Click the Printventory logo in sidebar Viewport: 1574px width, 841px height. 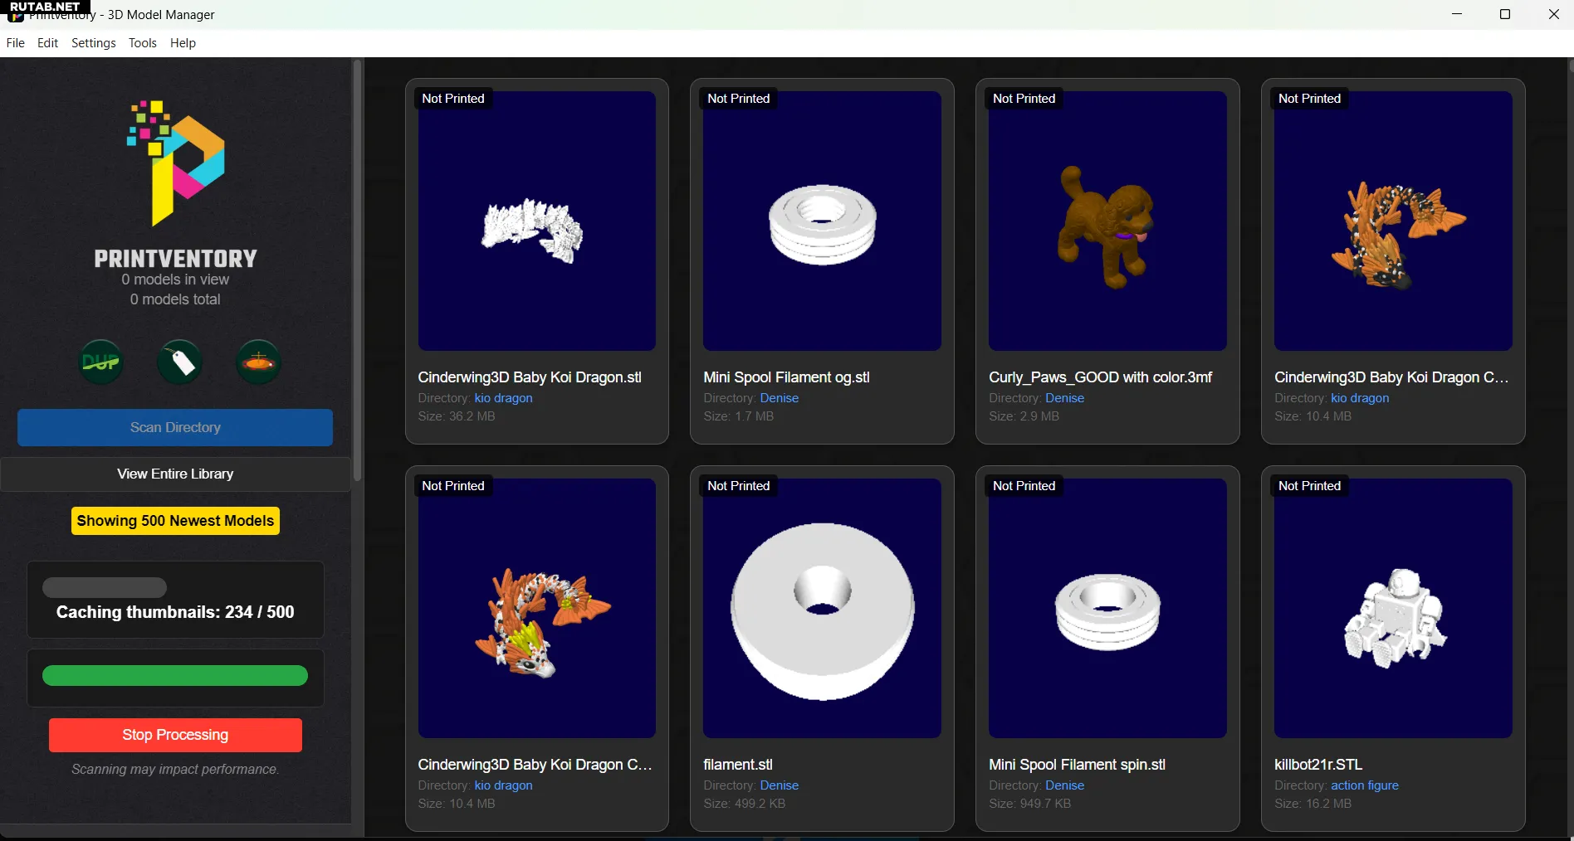coord(175,164)
